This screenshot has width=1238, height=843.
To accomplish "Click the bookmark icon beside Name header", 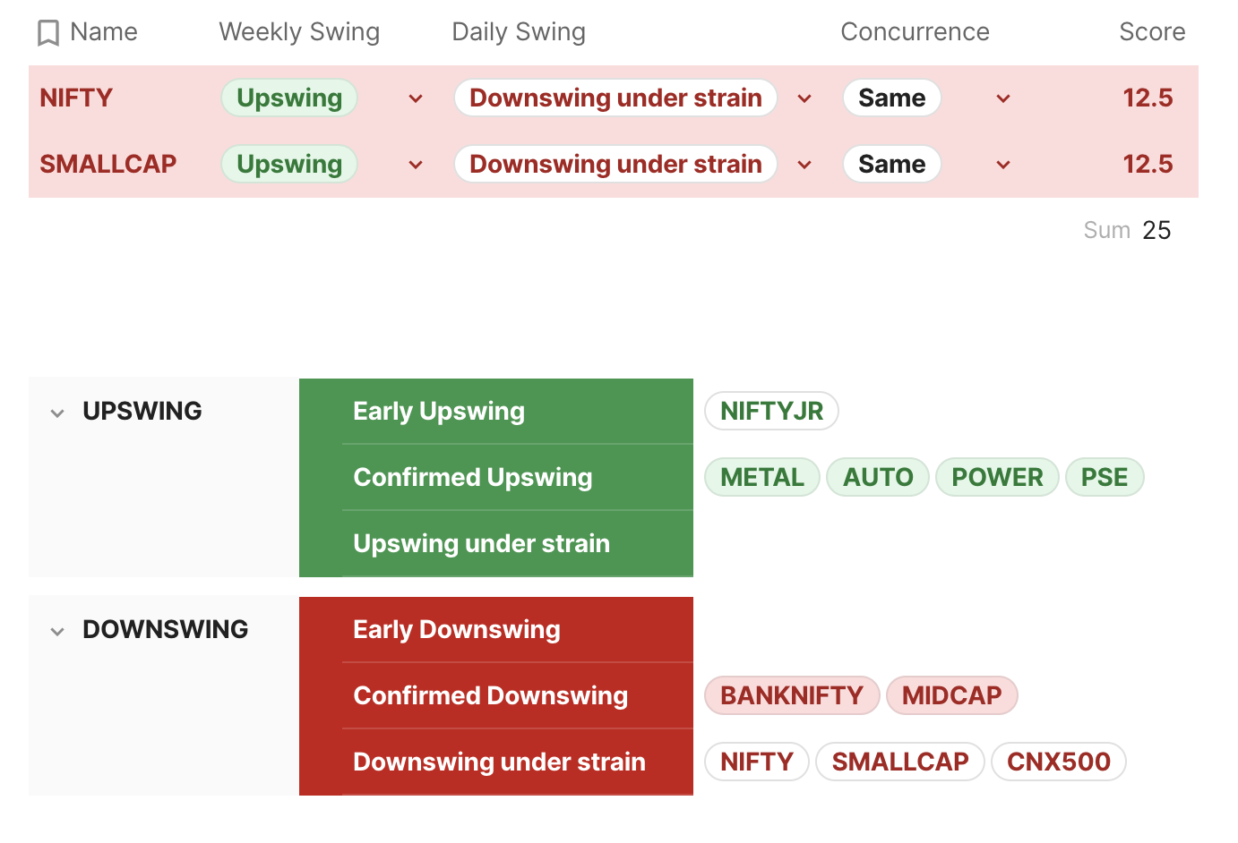I will coord(48,33).
